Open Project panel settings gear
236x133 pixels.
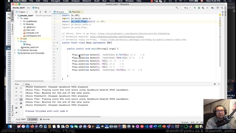46,12
